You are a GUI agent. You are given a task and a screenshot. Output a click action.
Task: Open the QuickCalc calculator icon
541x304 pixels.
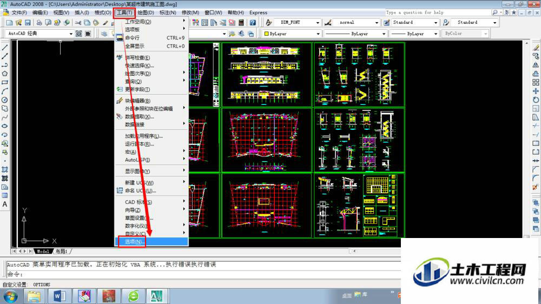[241, 22]
